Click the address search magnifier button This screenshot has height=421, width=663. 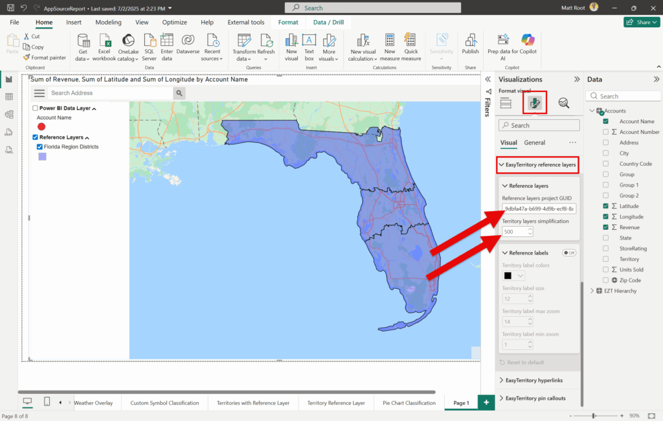tap(179, 93)
